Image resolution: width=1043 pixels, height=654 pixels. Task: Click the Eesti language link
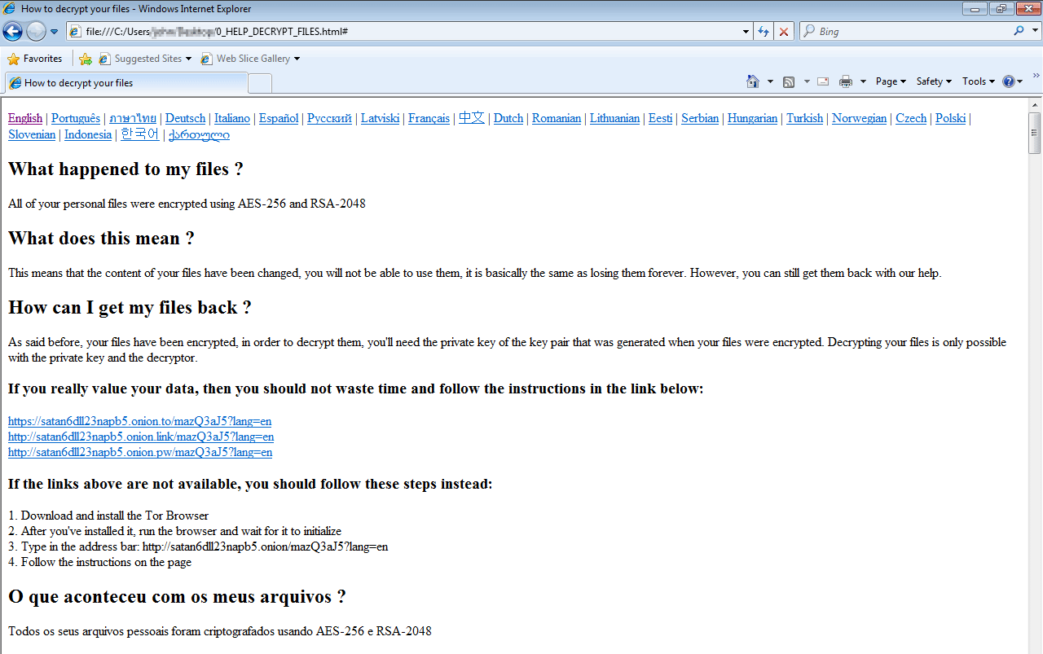point(661,118)
